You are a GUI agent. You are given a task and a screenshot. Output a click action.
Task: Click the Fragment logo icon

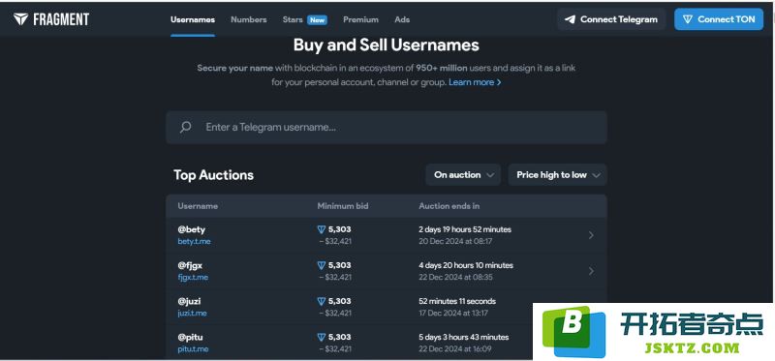point(20,19)
